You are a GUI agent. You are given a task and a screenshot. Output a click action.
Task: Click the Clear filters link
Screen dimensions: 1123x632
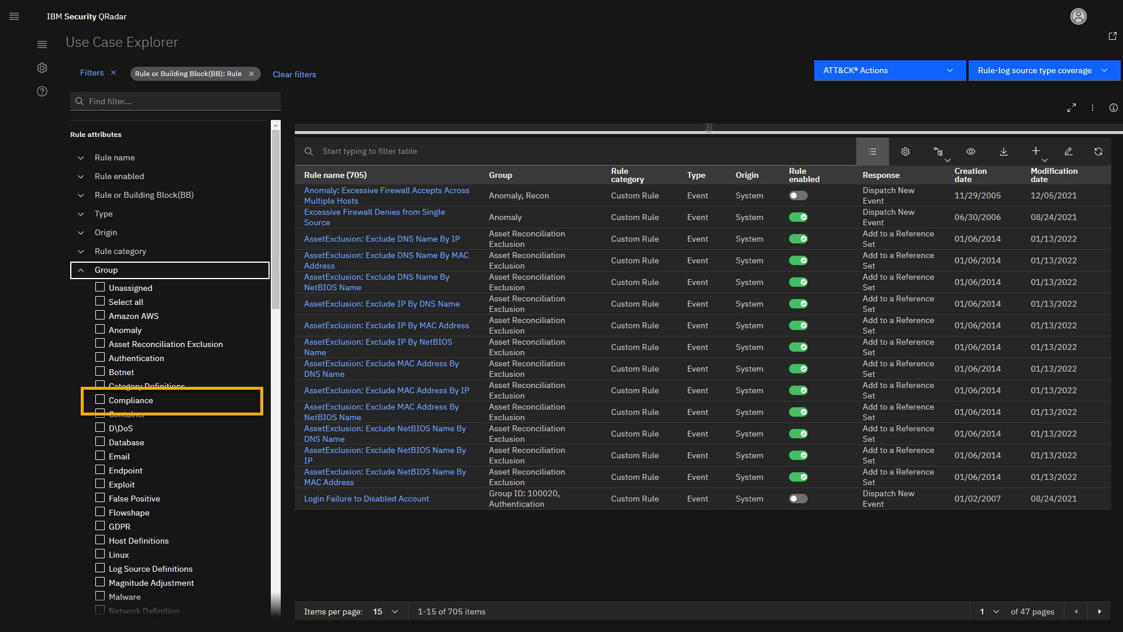click(294, 74)
